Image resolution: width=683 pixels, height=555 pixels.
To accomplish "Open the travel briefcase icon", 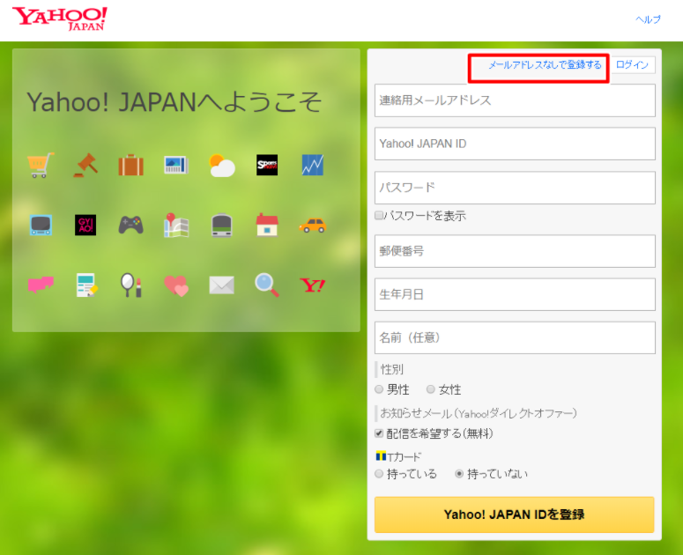I will (131, 165).
